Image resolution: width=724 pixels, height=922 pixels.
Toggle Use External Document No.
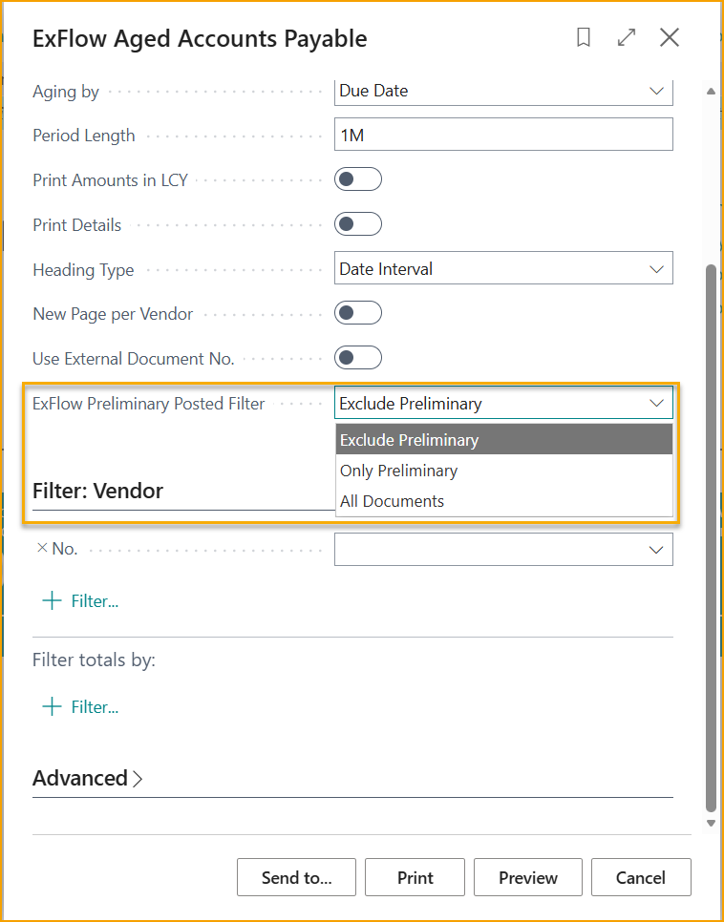358,357
